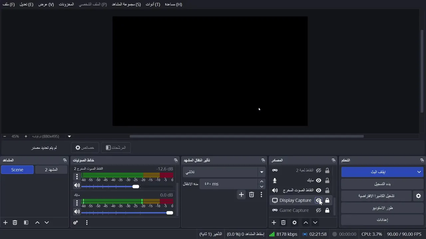Start virtual camera تشغيل الكاميرا الافتراضية
The width and height of the screenshot is (426, 239).
pyautogui.click(x=376, y=196)
